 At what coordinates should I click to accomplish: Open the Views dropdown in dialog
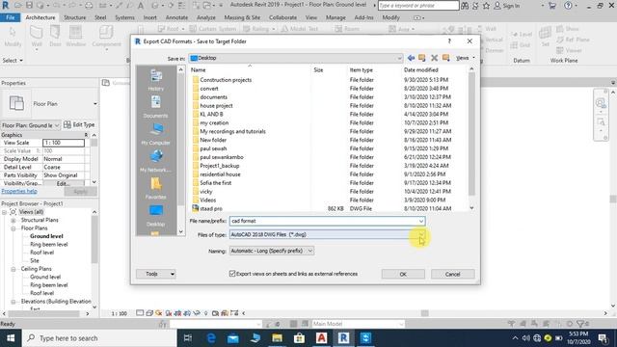(465, 58)
